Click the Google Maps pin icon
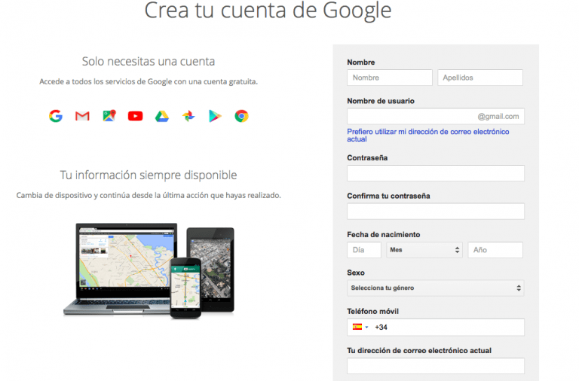The width and height of the screenshot is (579, 381). [109, 116]
